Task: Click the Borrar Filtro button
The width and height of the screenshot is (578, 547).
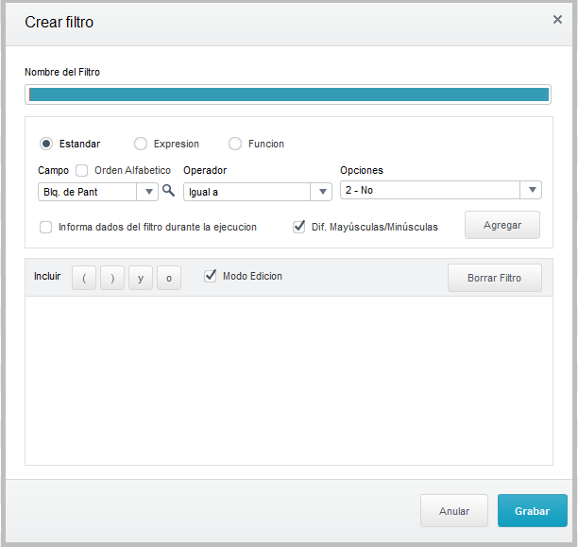Action: (495, 278)
